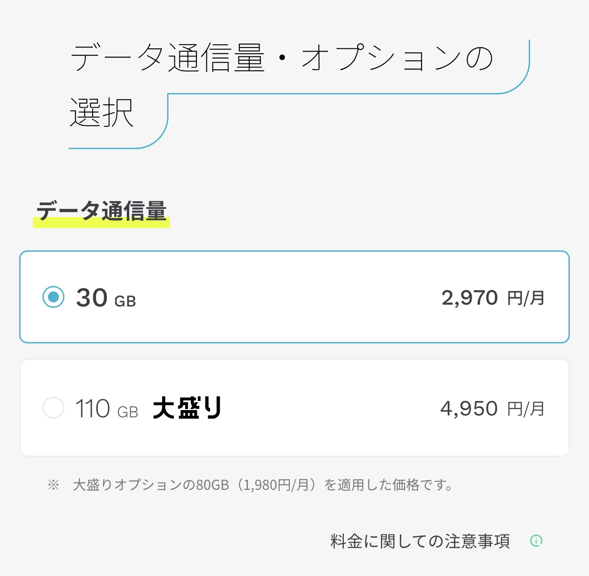Click the bold 大盛り label
589x576 pixels.
[x=187, y=408]
